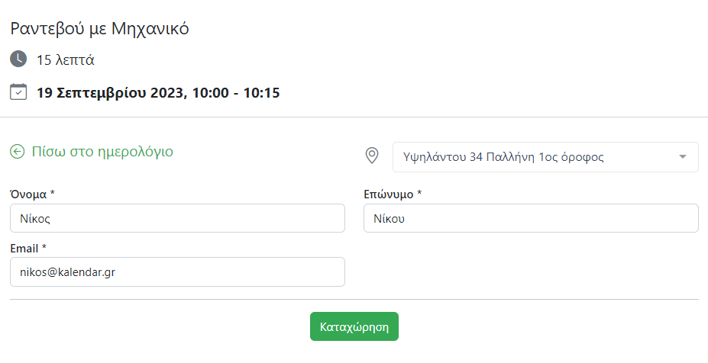This screenshot has height=363, width=708.
Task: Click the 15 λεπτά duration text
Action: coord(66,59)
